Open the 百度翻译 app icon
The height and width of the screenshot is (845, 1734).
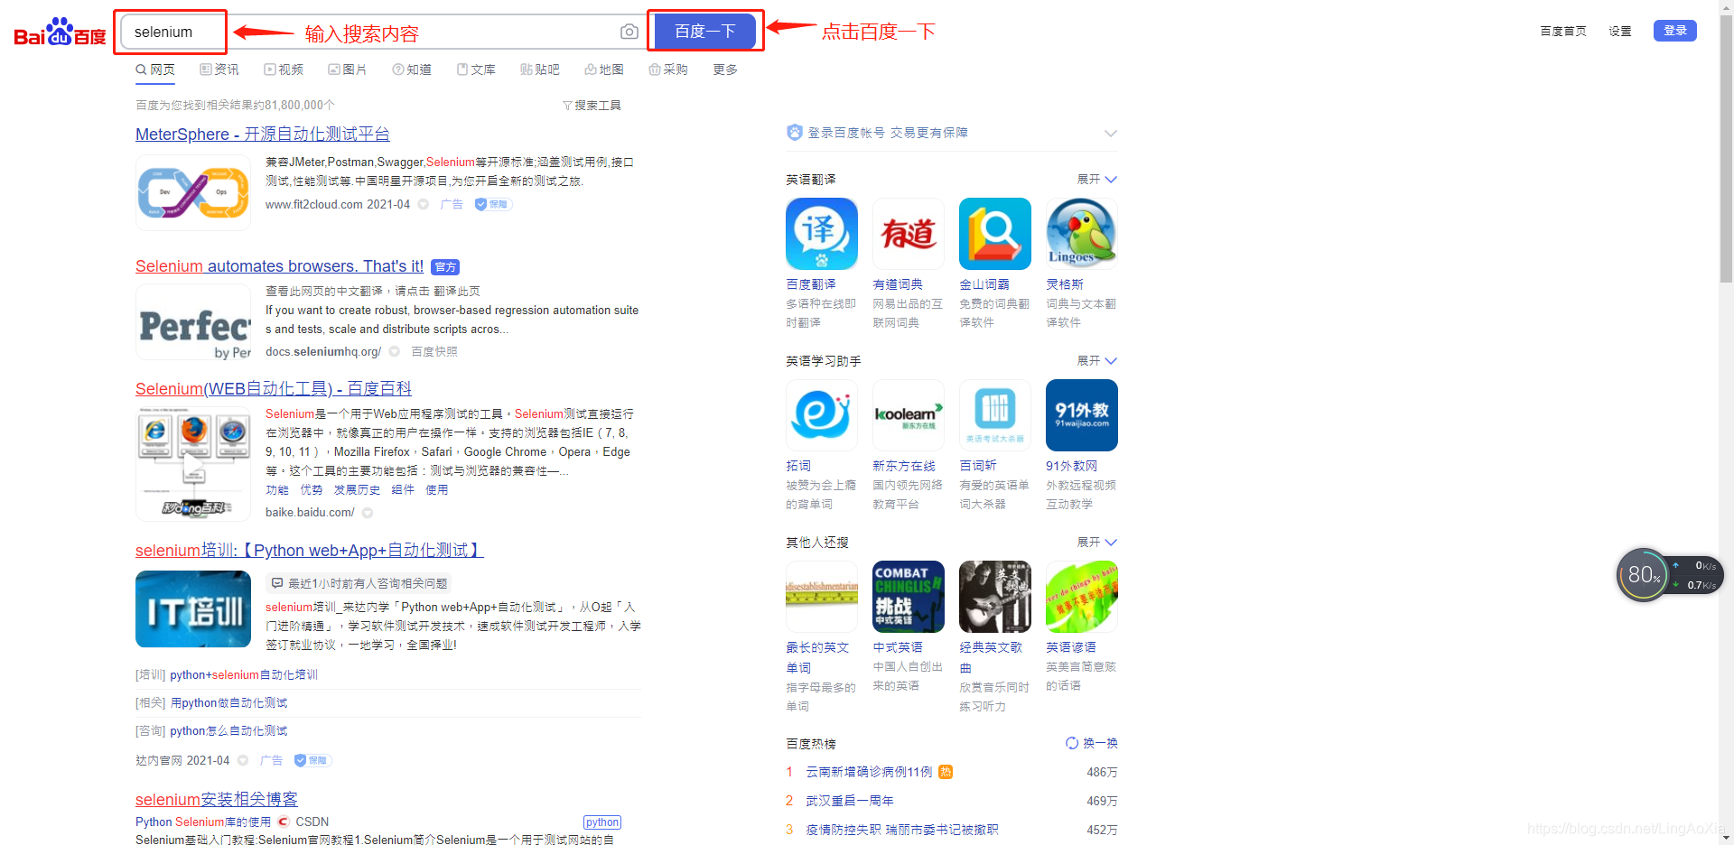click(x=822, y=234)
